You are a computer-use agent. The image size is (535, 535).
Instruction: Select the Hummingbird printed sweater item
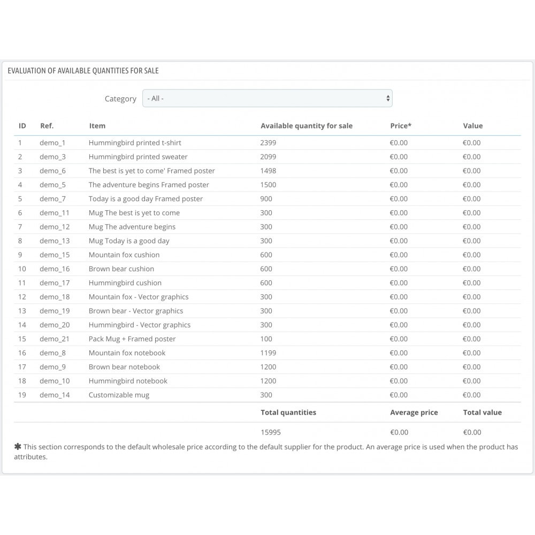[x=138, y=157]
